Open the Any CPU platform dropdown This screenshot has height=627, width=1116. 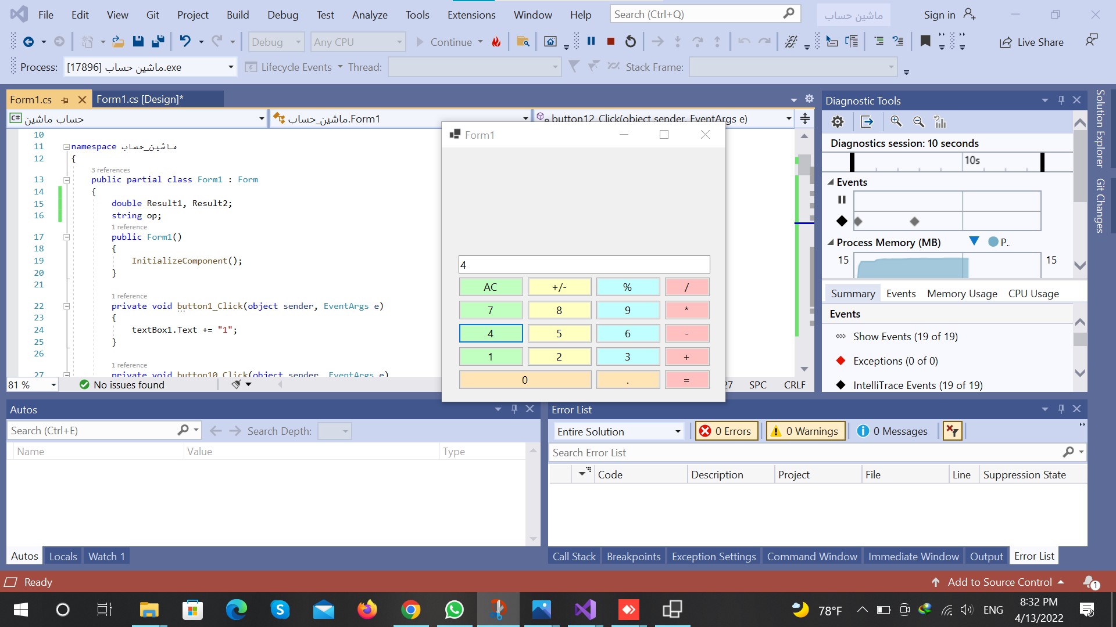point(399,42)
